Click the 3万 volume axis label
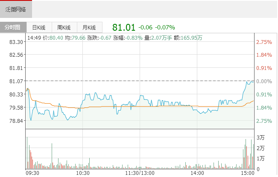 (x=260, y=137)
